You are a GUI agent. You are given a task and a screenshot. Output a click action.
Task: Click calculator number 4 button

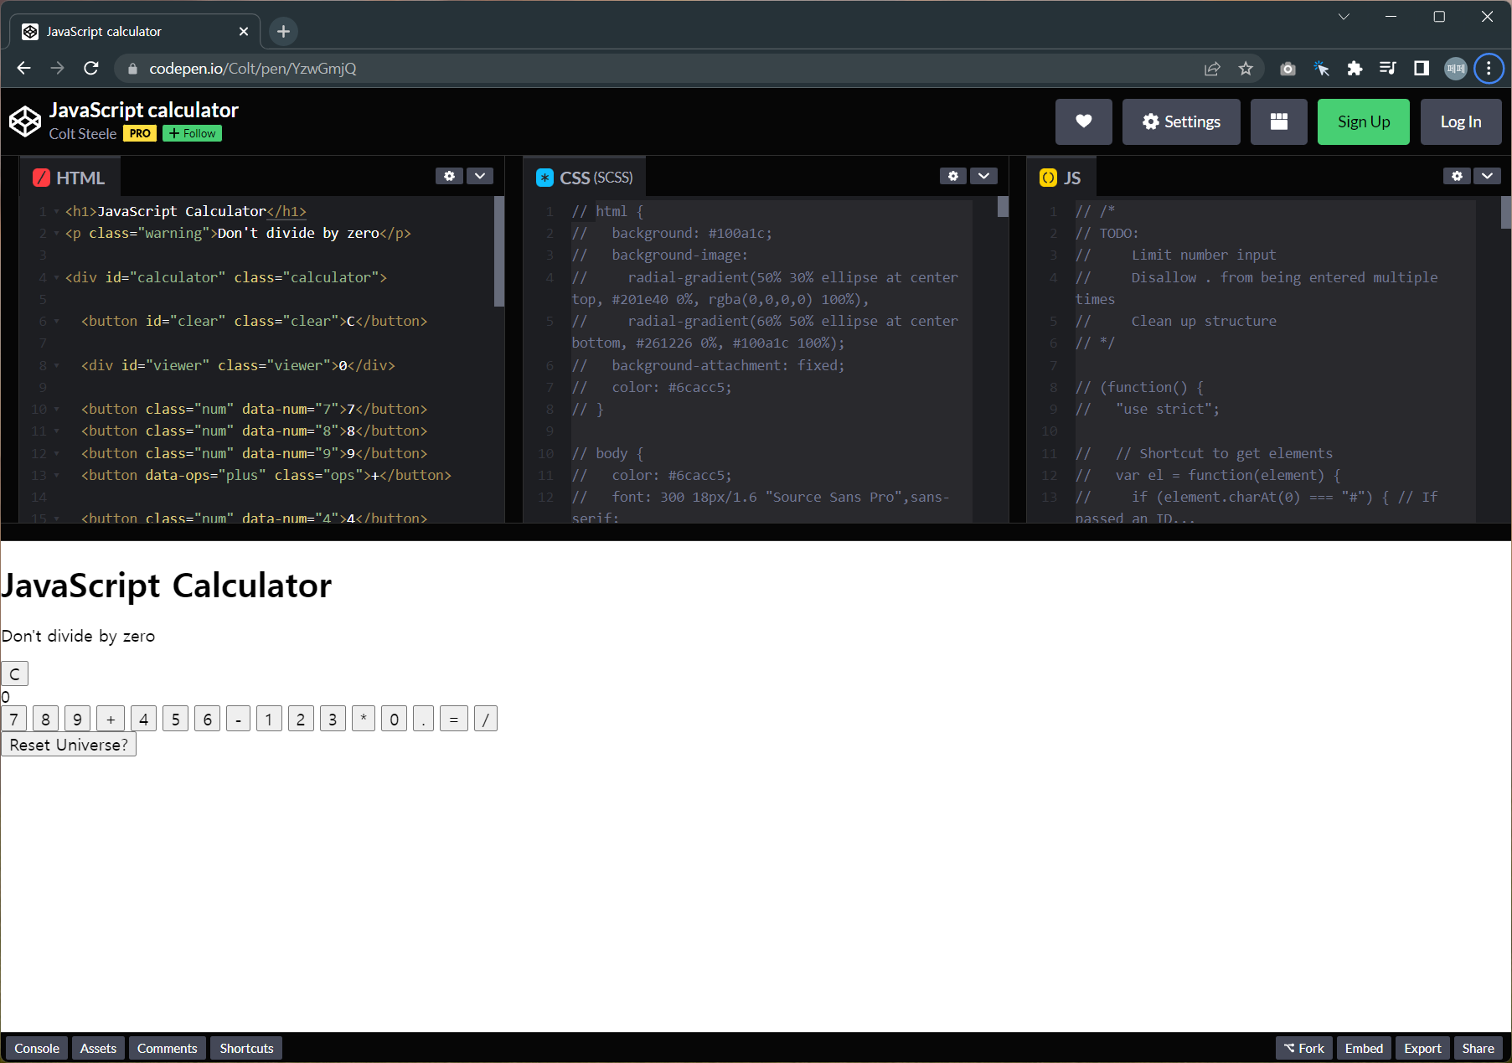143,719
